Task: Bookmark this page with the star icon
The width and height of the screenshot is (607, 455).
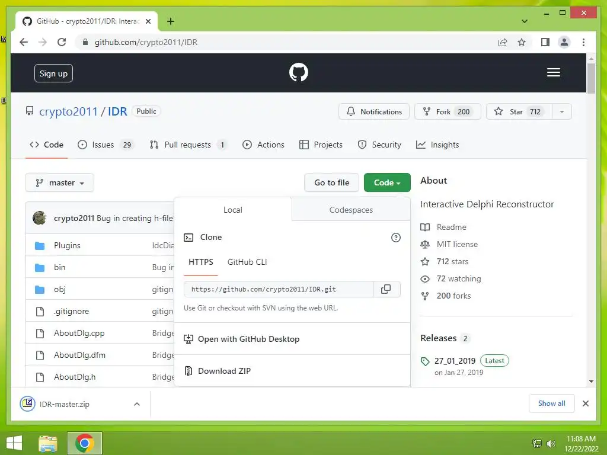Action: tap(522, 42)
